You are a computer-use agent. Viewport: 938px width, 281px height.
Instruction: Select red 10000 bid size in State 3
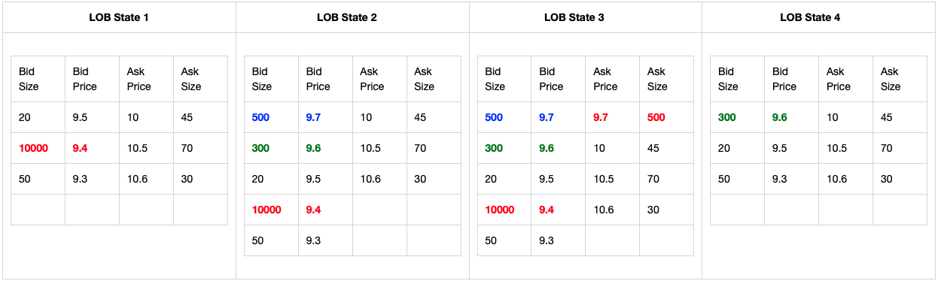click(x=500, y=210)
